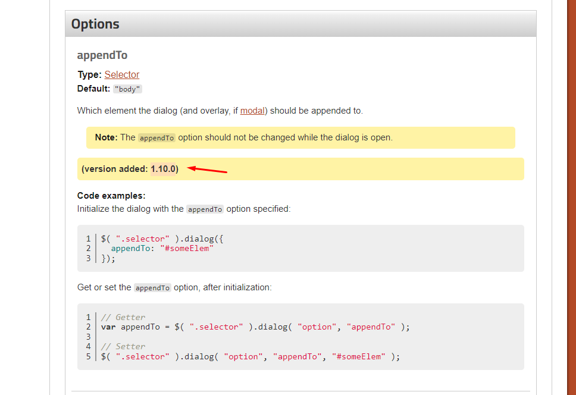This screenshot has height=395, width=576.
Task: Click the .dialog({ line of first example
Action: [x=162, y=239]
